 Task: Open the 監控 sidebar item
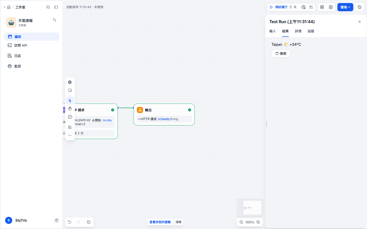coord(32,66)
